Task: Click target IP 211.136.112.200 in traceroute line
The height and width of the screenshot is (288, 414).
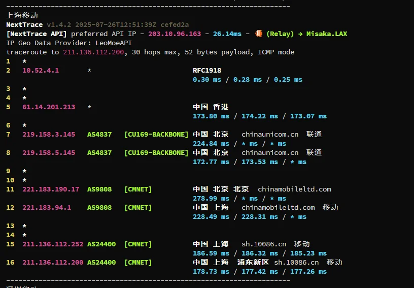Action: pos(93,52)
